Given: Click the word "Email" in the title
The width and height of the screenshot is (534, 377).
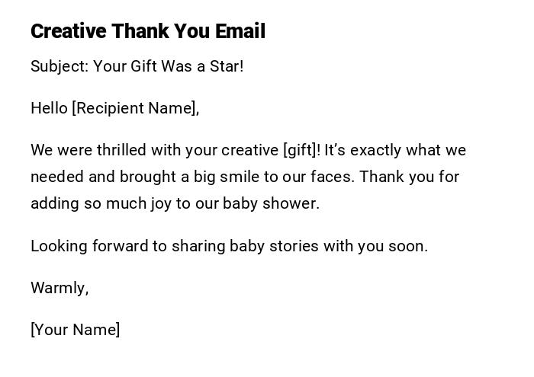Looking at the screenshot, I should coord(240,31).
